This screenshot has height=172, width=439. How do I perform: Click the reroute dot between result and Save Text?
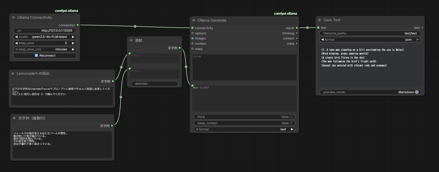(307, 28)
